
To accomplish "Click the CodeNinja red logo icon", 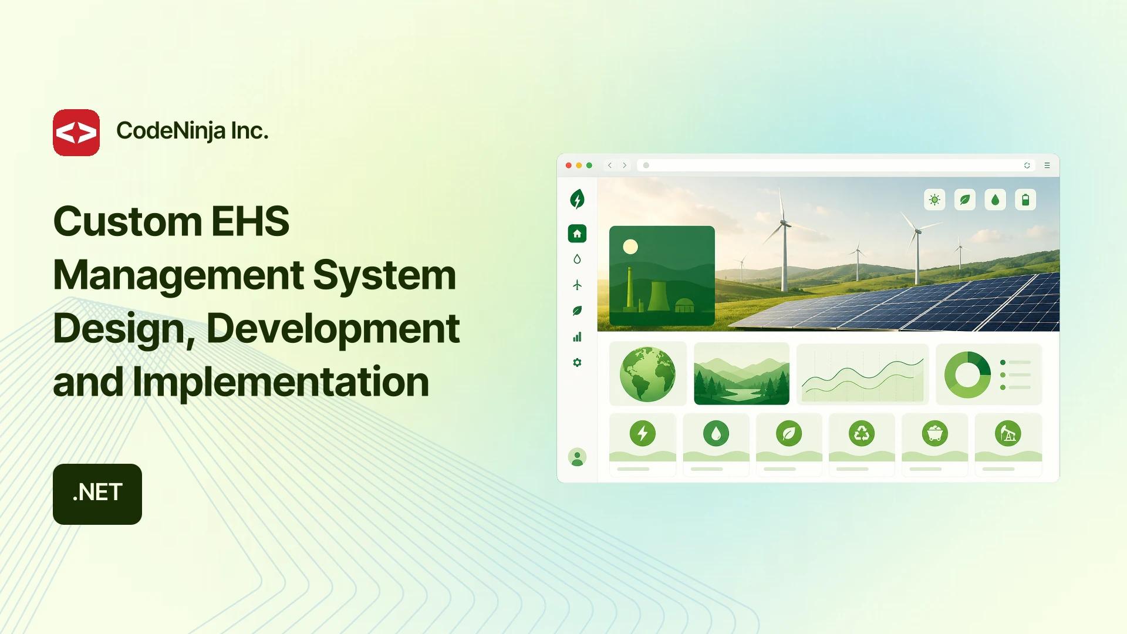I will click(76, 132).
